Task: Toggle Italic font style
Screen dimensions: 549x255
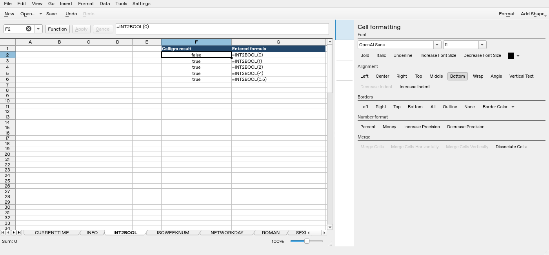Action: click(x=381, y=56)
